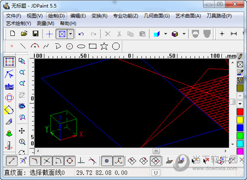Toggle intersection snap X button
The height and width of the screenshot is (180, 247).
(x=47, y=161)
